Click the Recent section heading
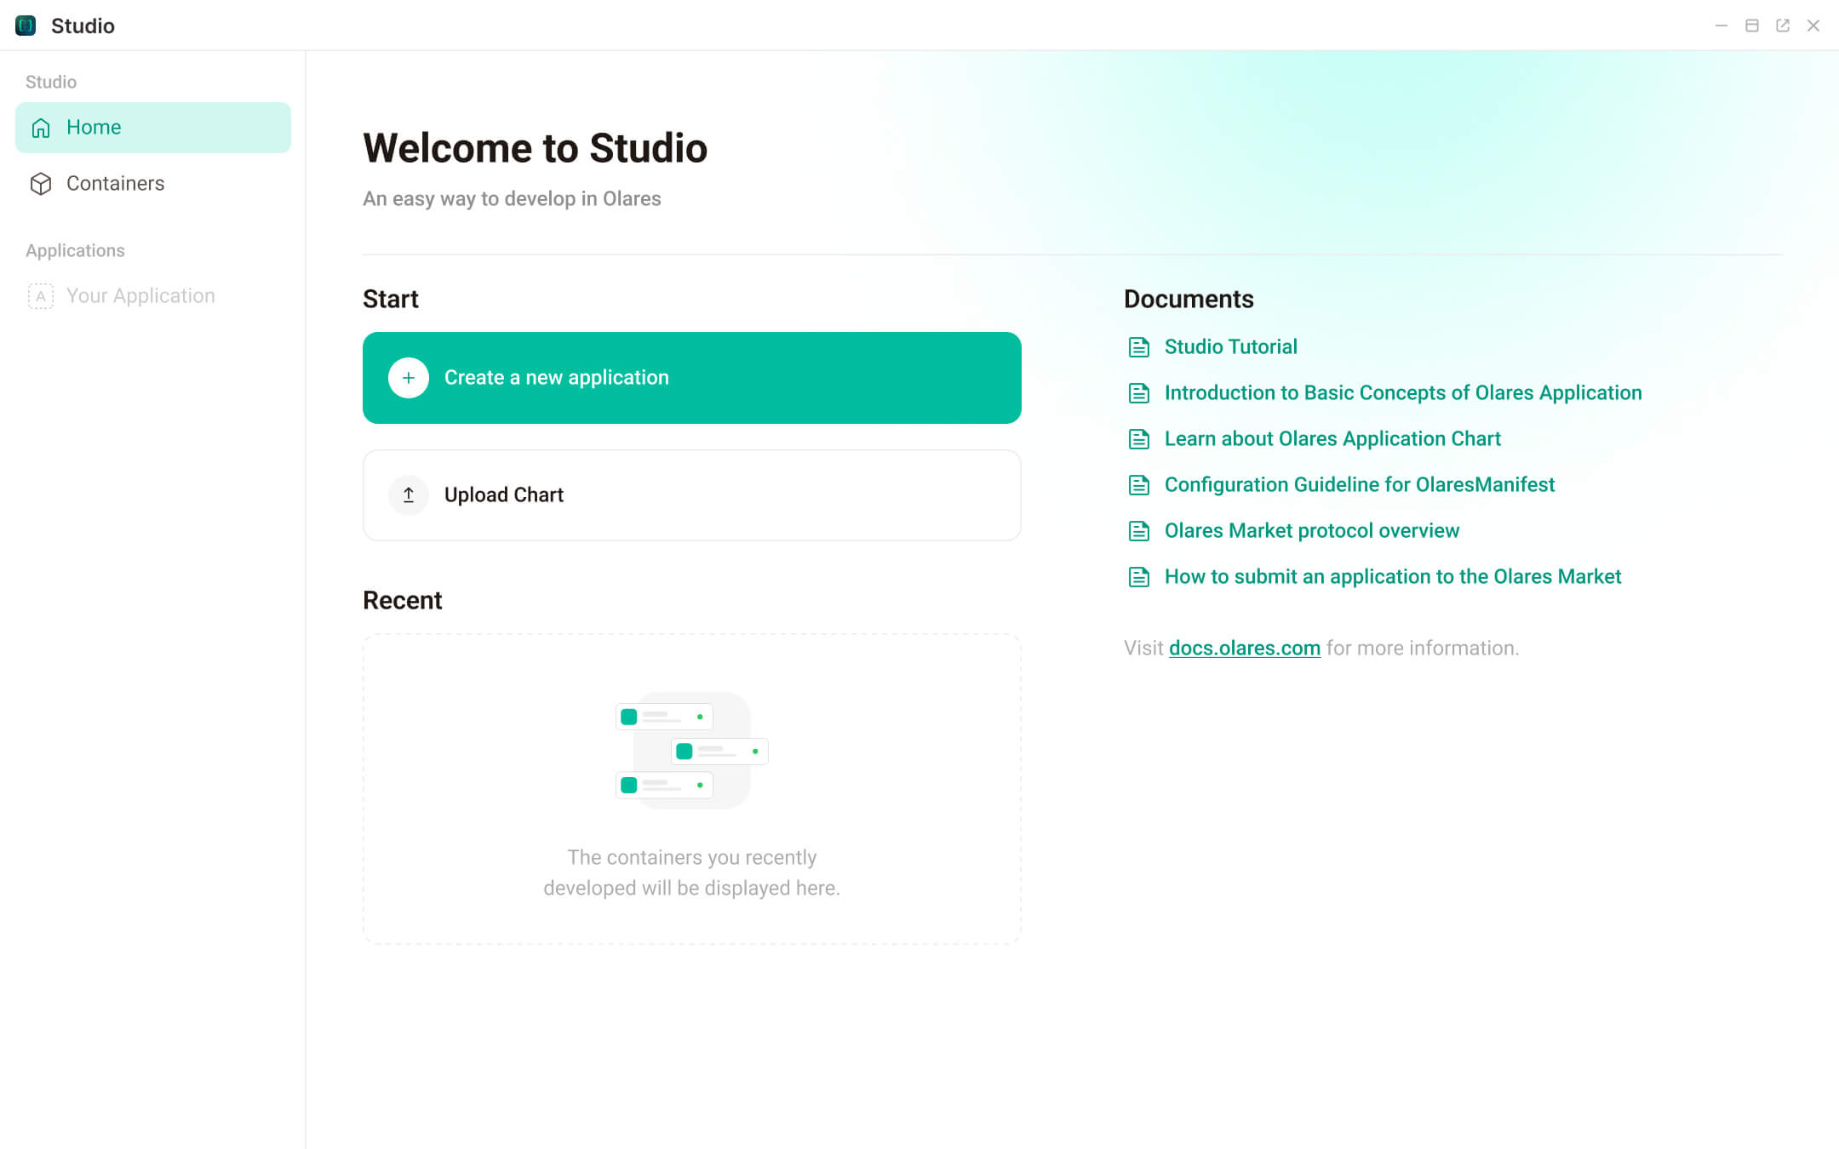 403,601
